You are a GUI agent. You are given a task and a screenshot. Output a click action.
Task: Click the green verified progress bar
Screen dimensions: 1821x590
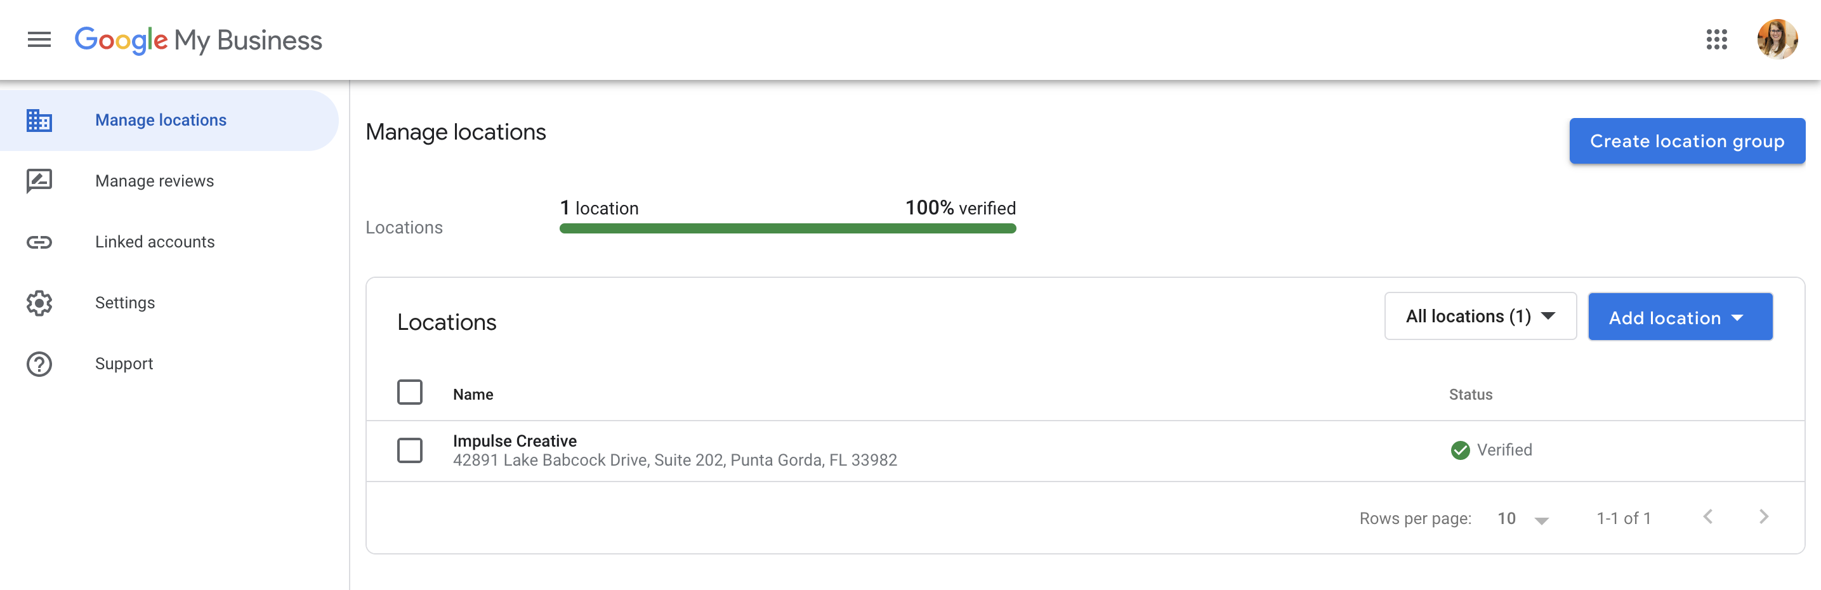tap(787, 228)
